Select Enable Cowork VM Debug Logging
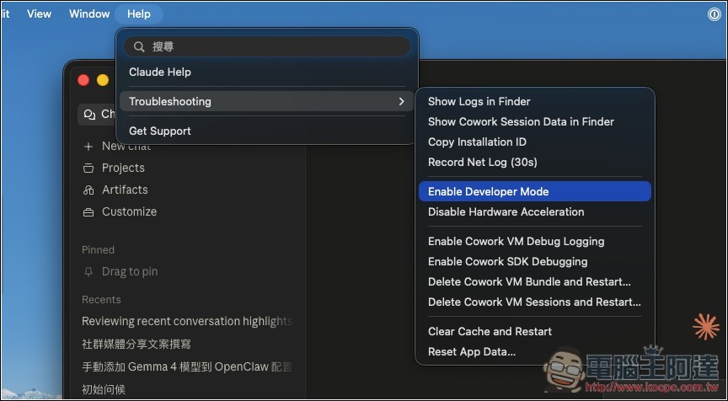728x401 pixels. (x=517, y=241)
